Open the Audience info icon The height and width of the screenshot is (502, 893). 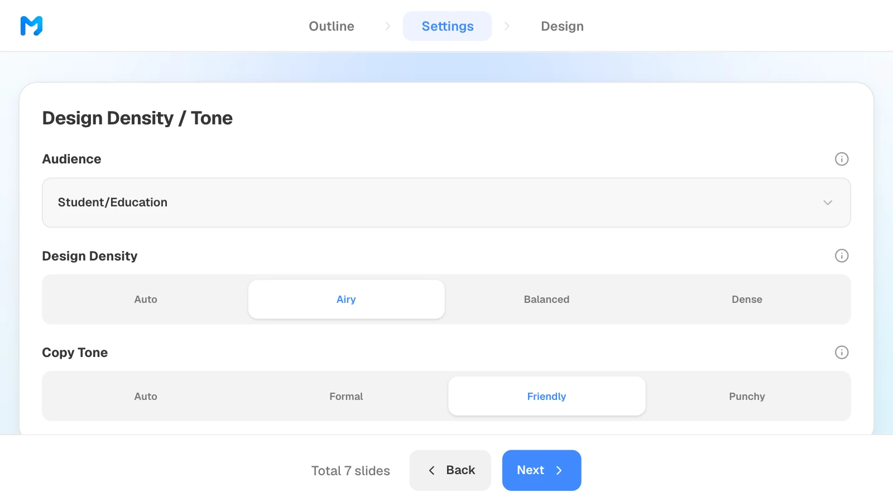coord(842,159)
